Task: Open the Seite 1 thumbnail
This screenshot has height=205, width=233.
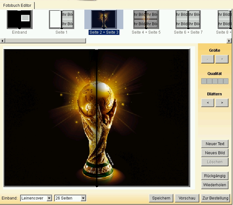Action: 61,19
